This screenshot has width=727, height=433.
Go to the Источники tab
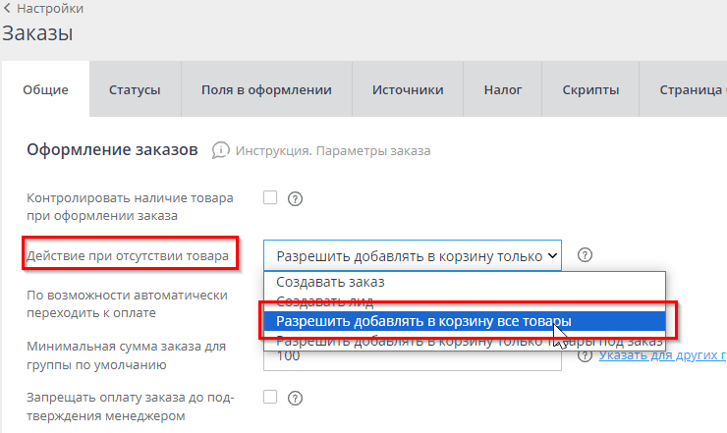coord(408,90)
